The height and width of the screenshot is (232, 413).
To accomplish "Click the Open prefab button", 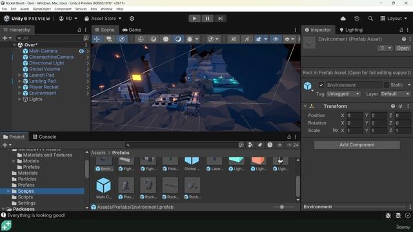I will click(403, 48).
